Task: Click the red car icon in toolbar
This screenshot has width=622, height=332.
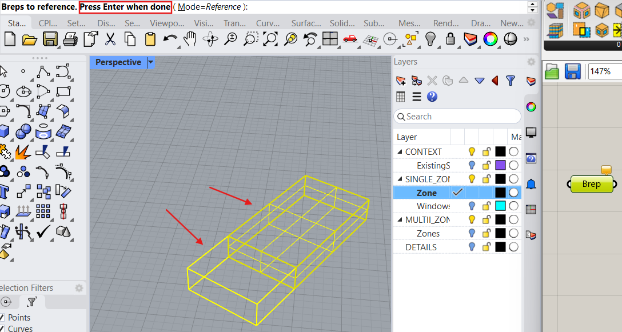Action: pos(350,39)
